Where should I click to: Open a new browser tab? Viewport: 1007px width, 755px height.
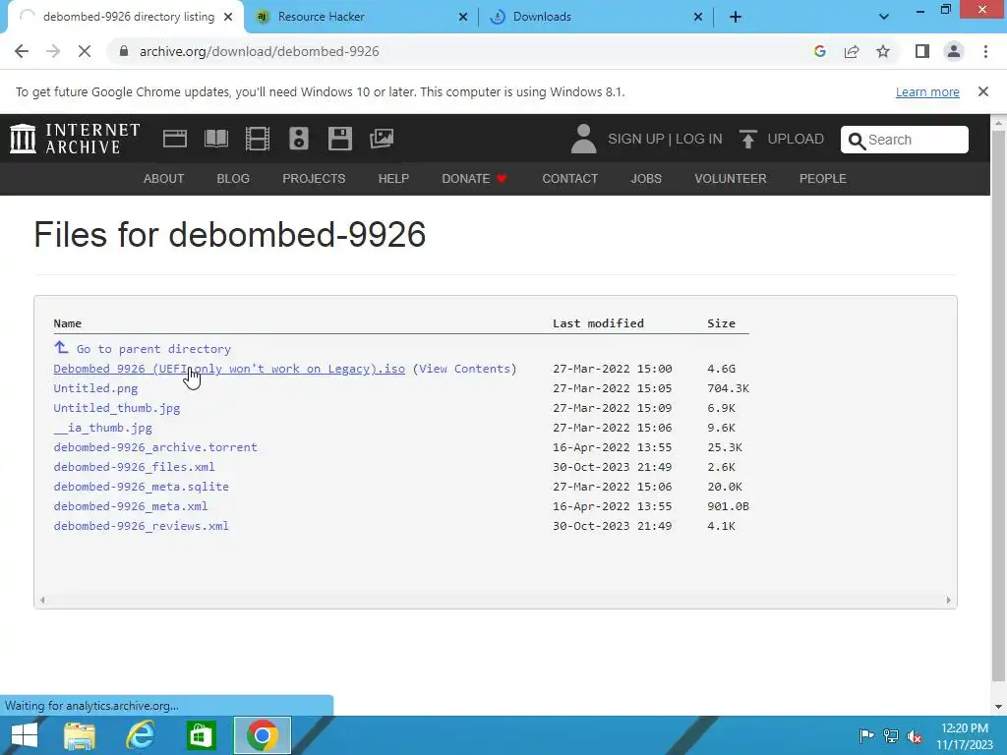pyautogui.click(x=736, y=18)
